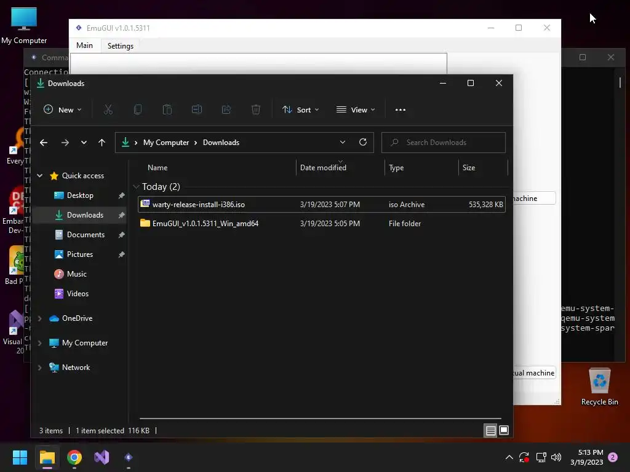Open Visual Studio from the taskbar
The image size is (630, 472).
(x=102, y=457)
